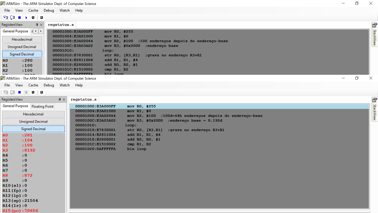Select the 'ble loop' instruction line
This screenshot has height=213, width=378.
136,149
